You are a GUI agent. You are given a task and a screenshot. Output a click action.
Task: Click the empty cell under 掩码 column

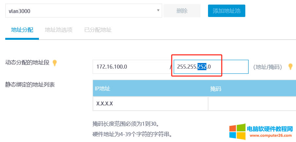point(252,104)
